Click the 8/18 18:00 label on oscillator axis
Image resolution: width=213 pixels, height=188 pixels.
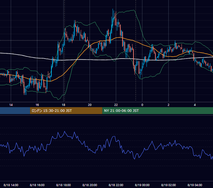64,185
